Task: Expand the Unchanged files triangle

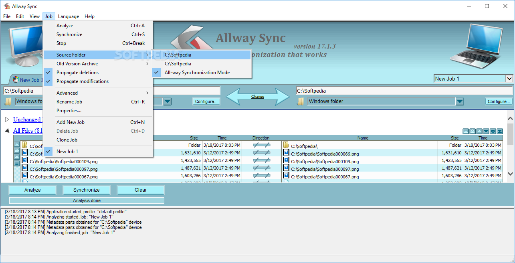Action: 7,119
